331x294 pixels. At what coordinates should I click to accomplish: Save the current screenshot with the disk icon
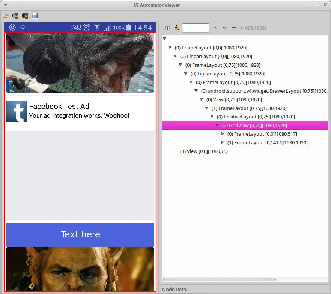pos(35,16)
